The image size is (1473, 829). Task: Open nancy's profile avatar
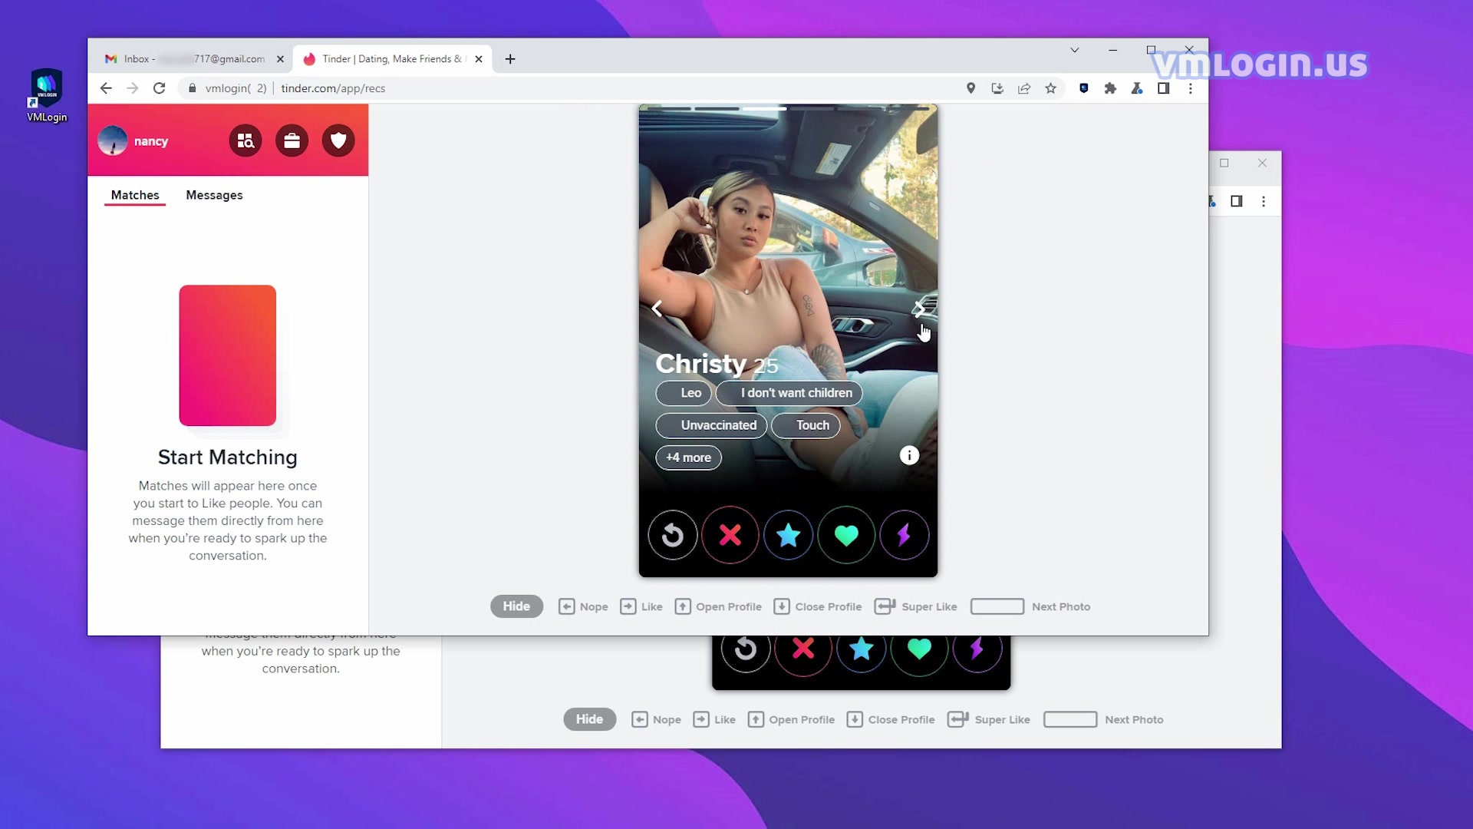tap(113, 141)
